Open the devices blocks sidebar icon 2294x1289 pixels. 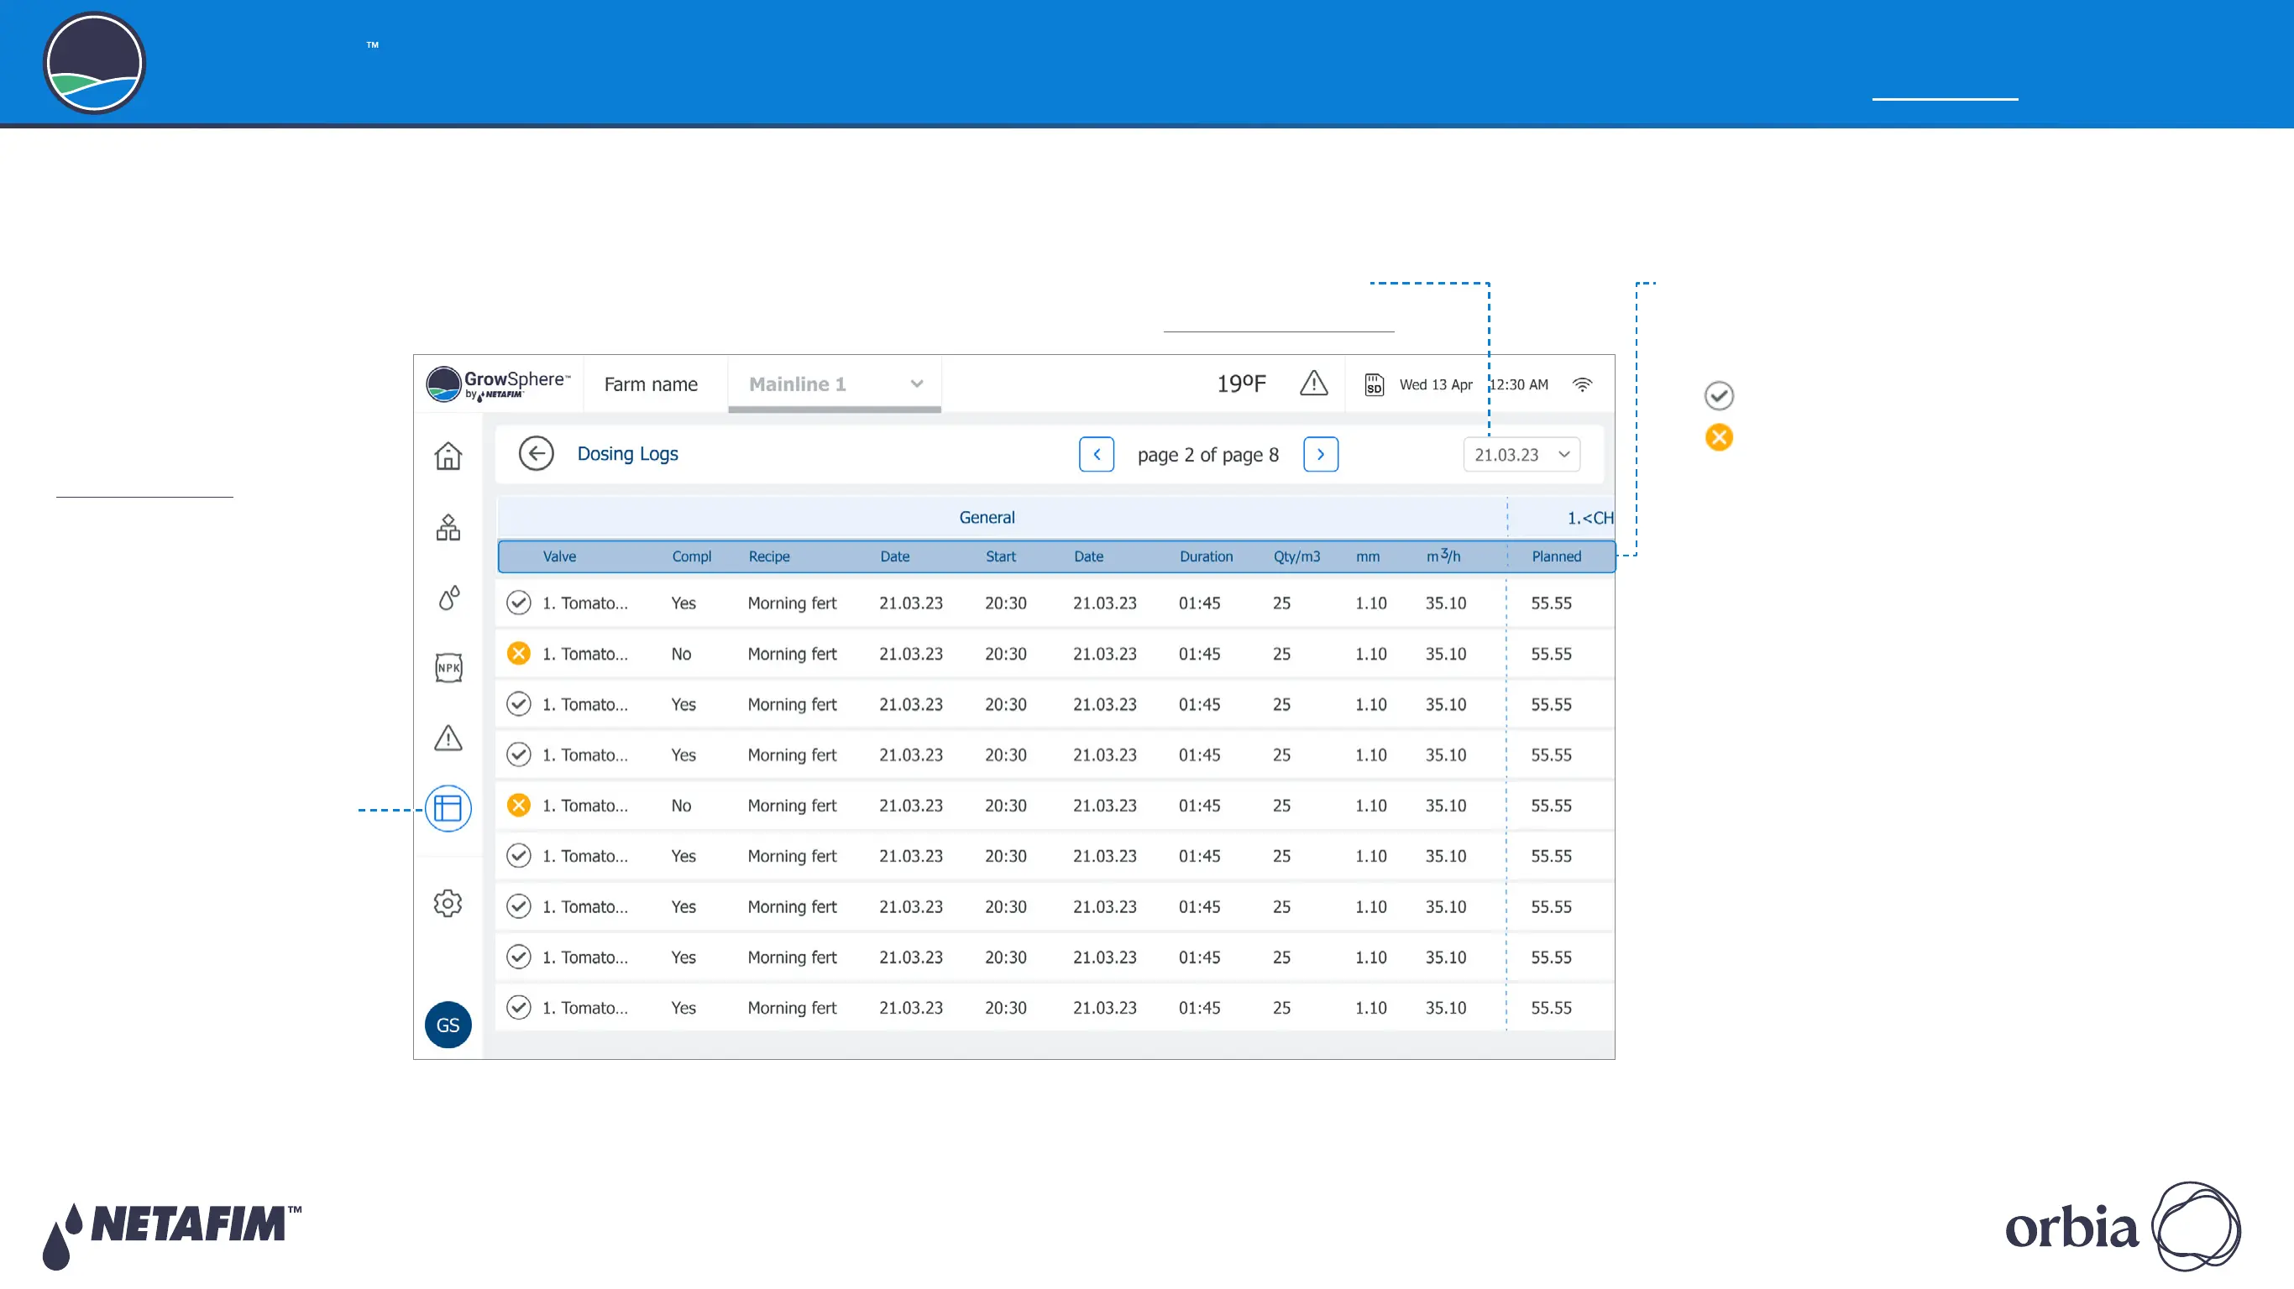(x=448, y=527)
